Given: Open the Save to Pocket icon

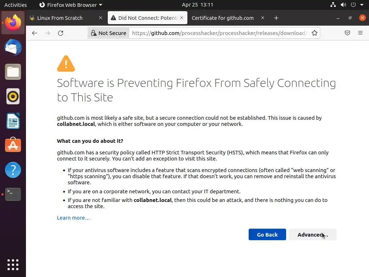Looking at the screenshot, I should (x=347, y=33).
